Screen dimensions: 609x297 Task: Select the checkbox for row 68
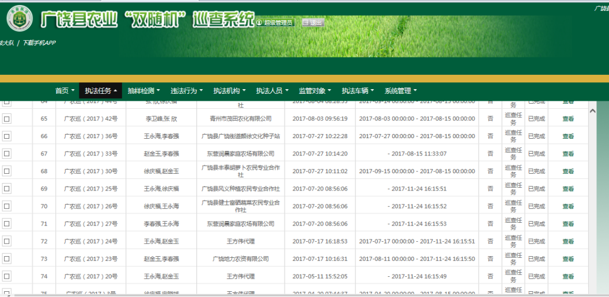7,171
